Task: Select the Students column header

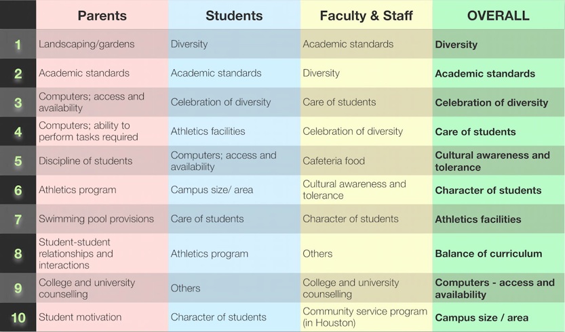Action: click(234, 16)
